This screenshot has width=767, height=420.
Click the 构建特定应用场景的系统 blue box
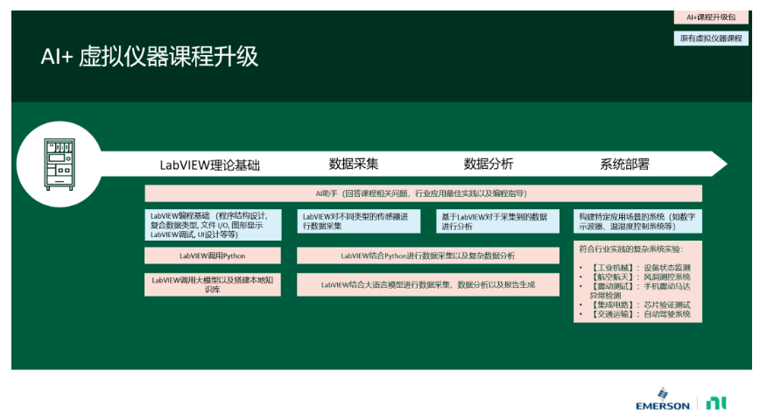click(637, 220)
